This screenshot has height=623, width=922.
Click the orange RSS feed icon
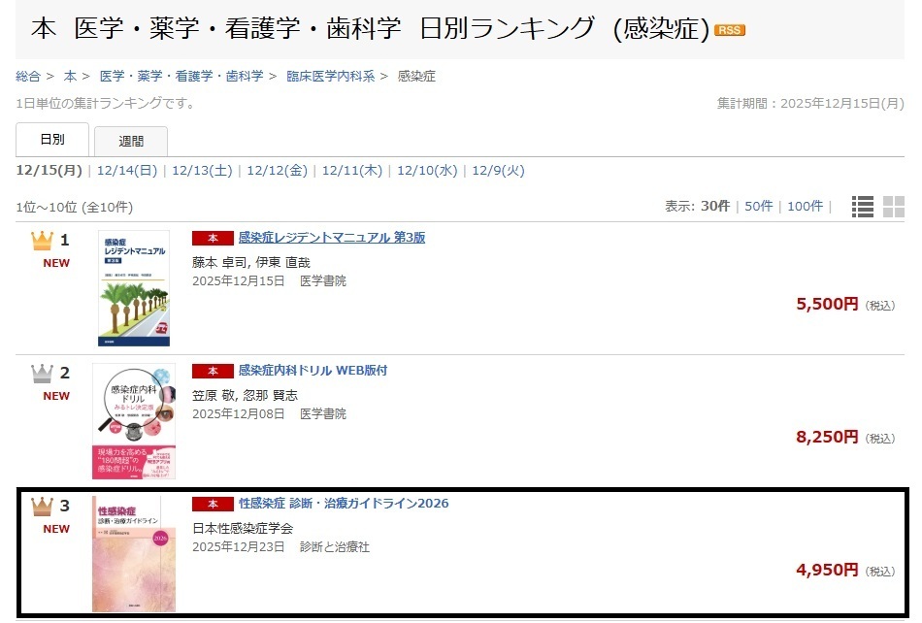[729, 30]
